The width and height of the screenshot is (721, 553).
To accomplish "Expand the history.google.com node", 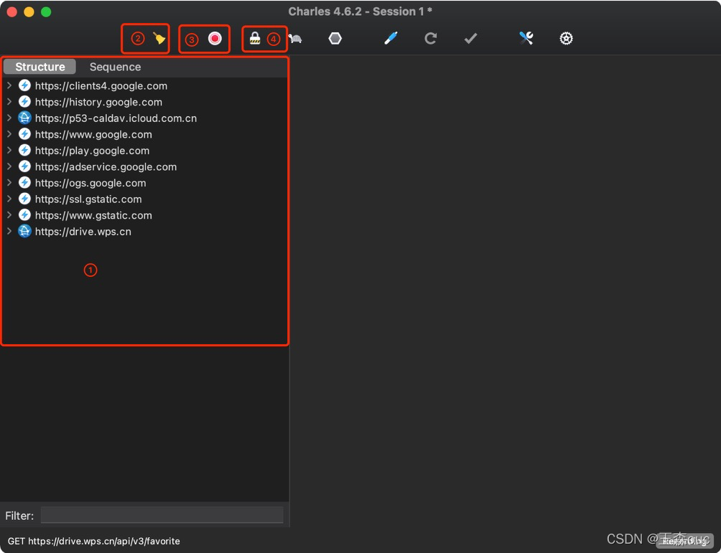I will [9, 102].
